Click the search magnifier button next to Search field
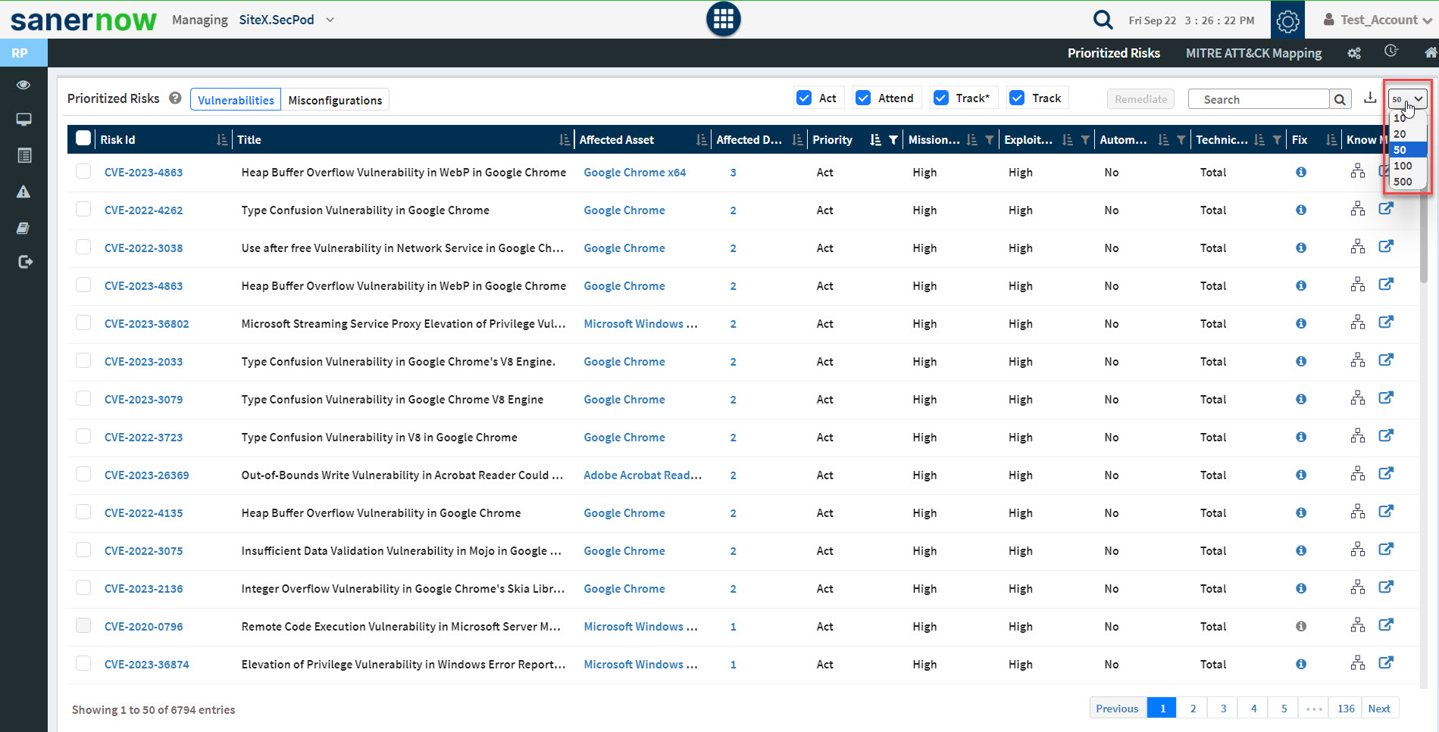The image size is (1439, 732). tap(1340, 99)
